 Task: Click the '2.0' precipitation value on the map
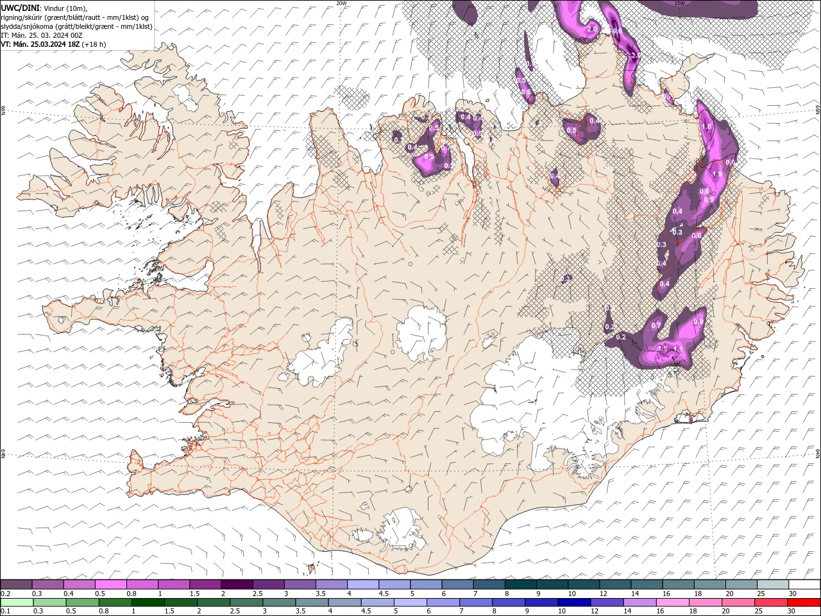(x=592, y=30)
